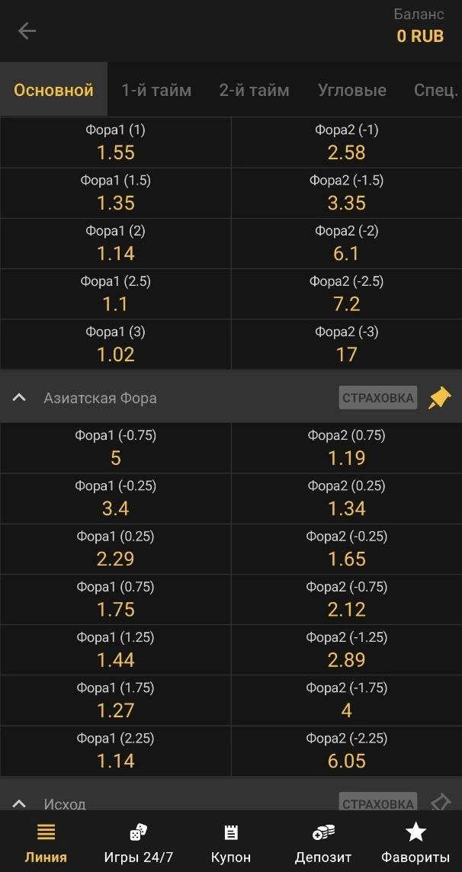The image size is (462, 872).
Task: Click СТРАХОВКА button in Азиатская Фора
Action: (x=378, y=398)
